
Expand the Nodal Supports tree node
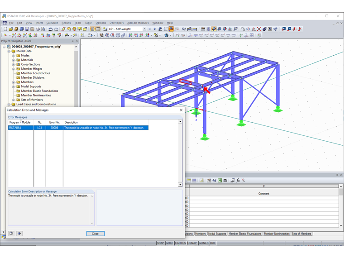pos(14,86)
